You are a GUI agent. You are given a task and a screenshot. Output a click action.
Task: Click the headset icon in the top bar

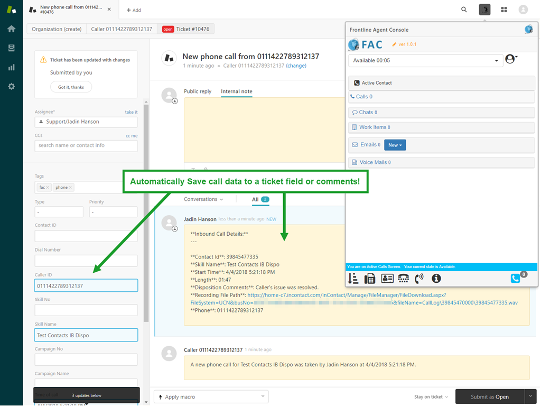pyautogui.click(x=484, y=10)
